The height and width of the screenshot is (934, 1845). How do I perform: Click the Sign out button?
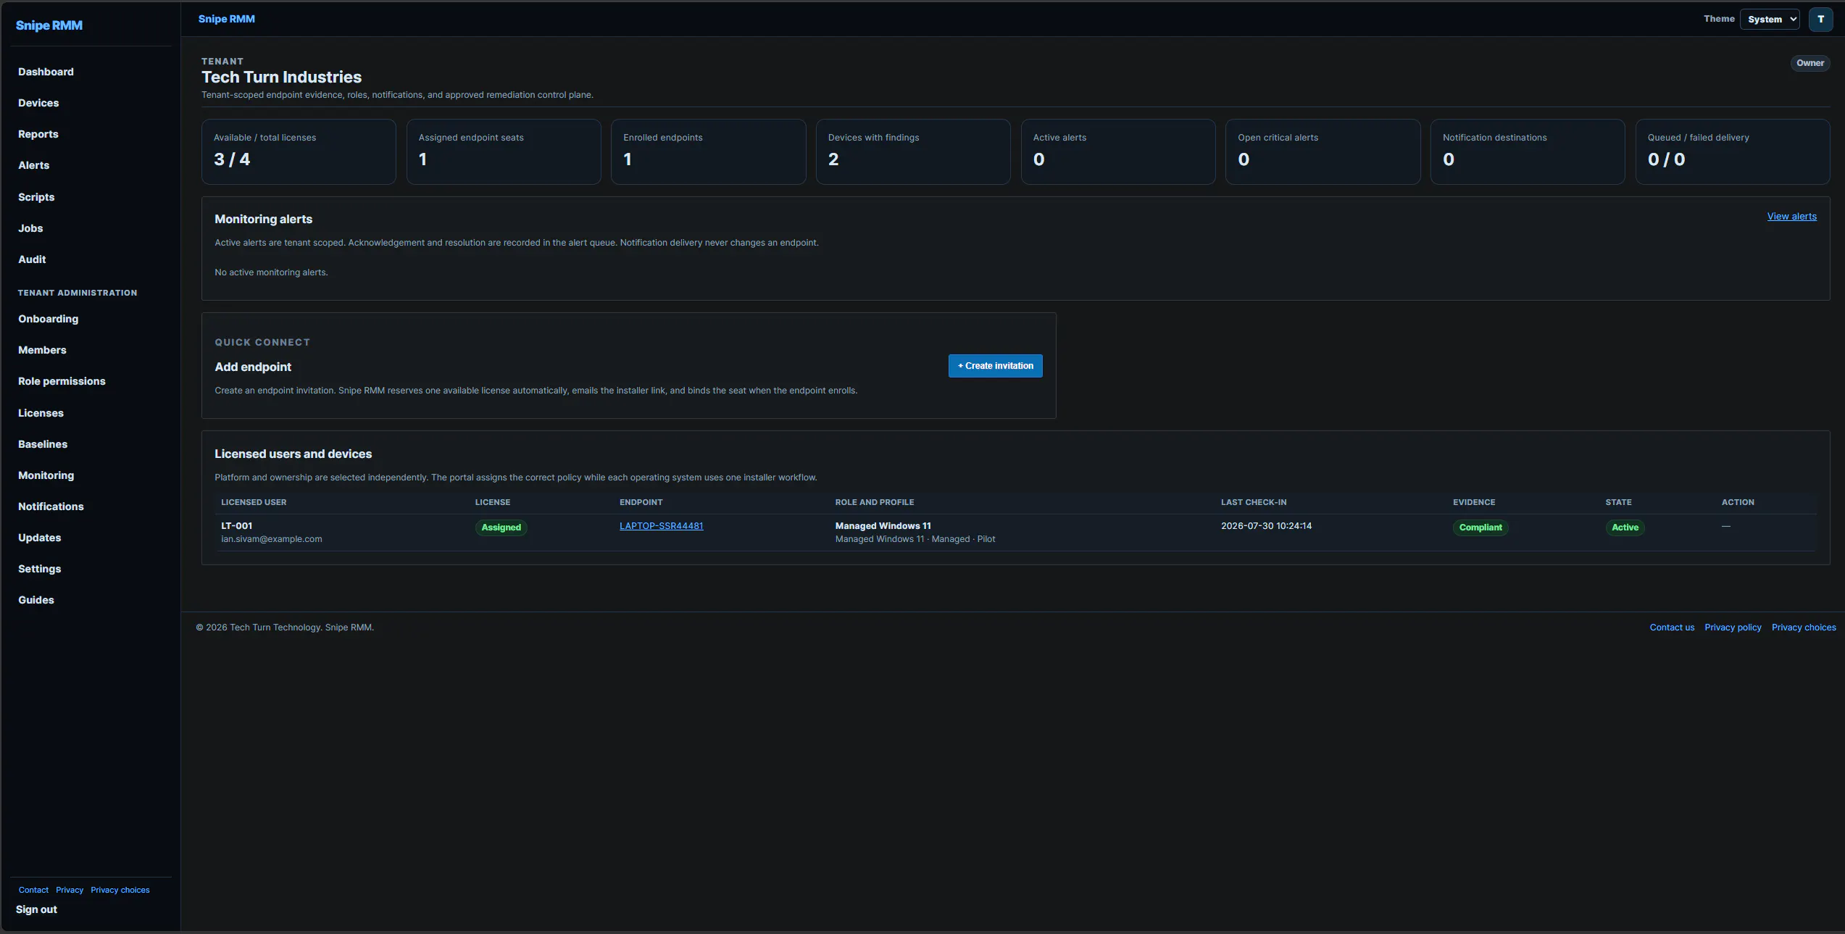pyautogui.click(x=36, y=909)
